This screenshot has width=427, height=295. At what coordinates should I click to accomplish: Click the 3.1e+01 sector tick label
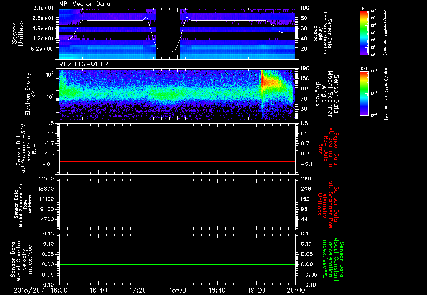[43, 8]
